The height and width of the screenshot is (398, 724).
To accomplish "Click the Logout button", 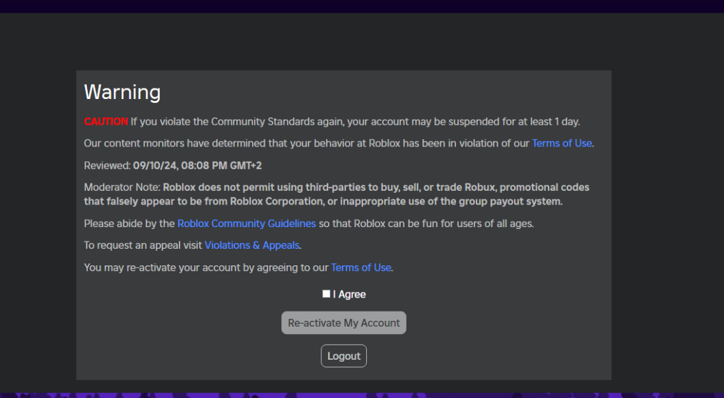I will click(344, 356).
